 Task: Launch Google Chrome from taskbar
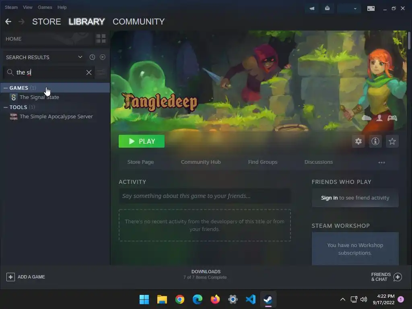click(x=180, y=299)
